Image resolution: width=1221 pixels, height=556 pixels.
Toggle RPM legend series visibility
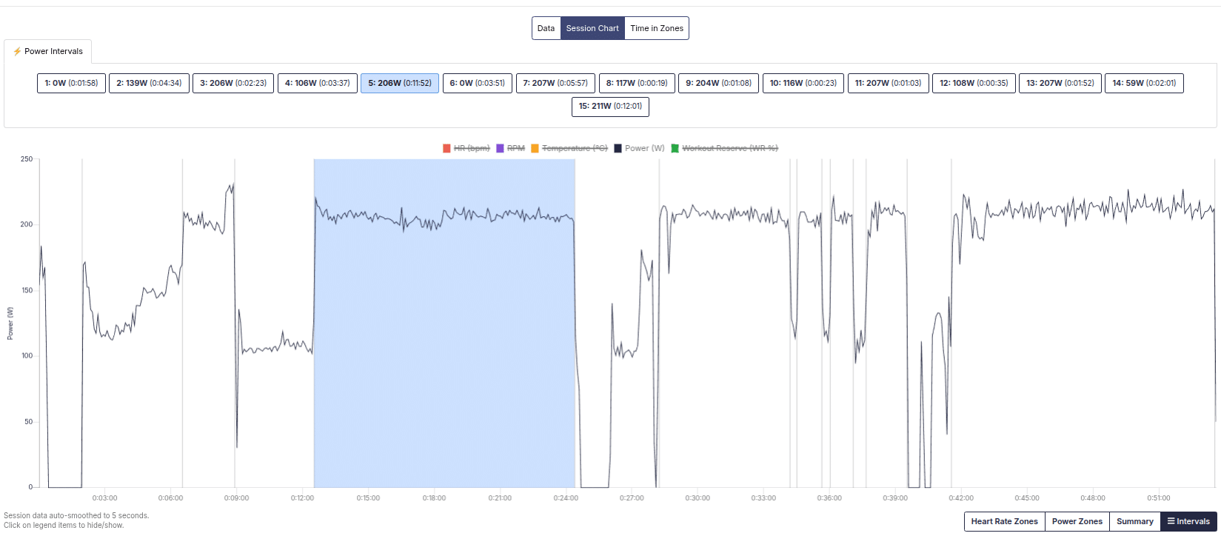511,149
